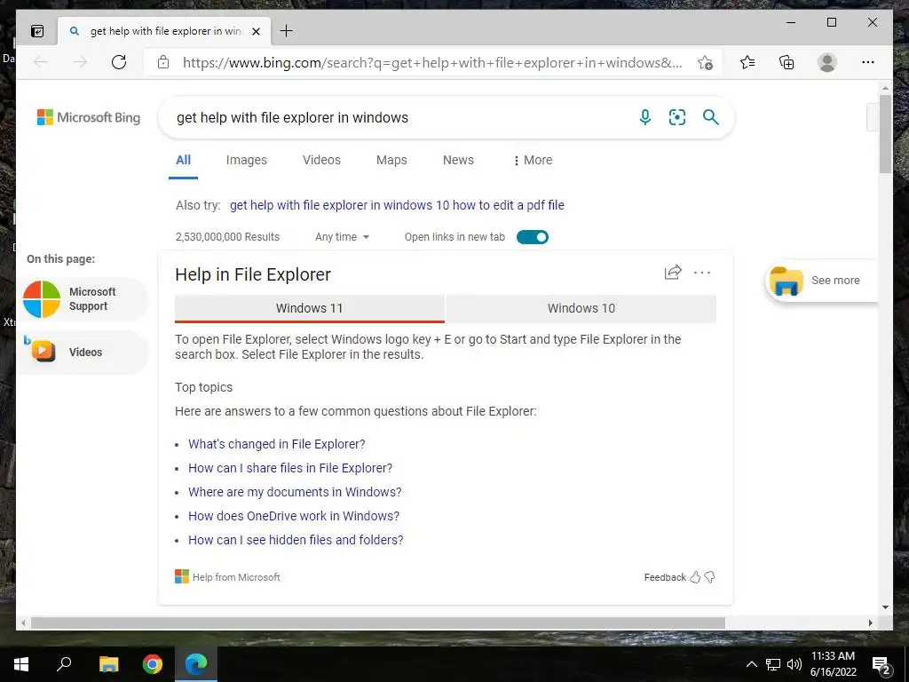Add this page to favorites star icon
The width and height of the screenshot is (909, 682).
tap(706, 62)
